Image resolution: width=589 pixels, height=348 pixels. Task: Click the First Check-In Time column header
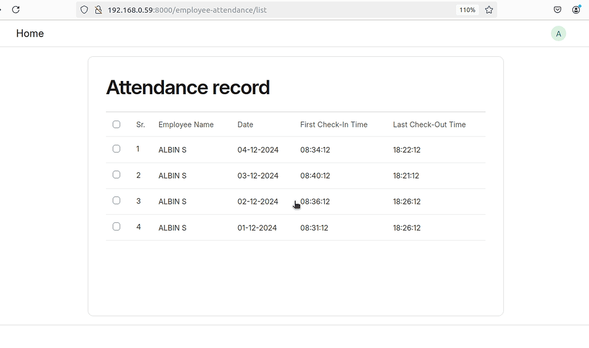point(334,124)
